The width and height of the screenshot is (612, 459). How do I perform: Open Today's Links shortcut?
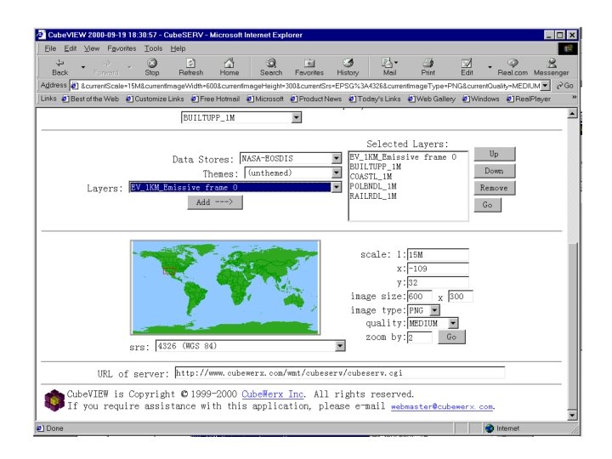(375, 99)
